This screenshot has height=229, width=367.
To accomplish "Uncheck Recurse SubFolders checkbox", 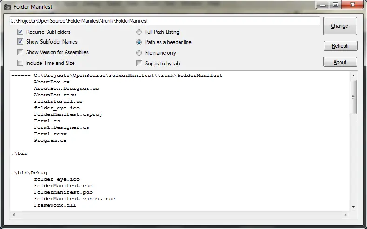I will [x=20, y=32].
